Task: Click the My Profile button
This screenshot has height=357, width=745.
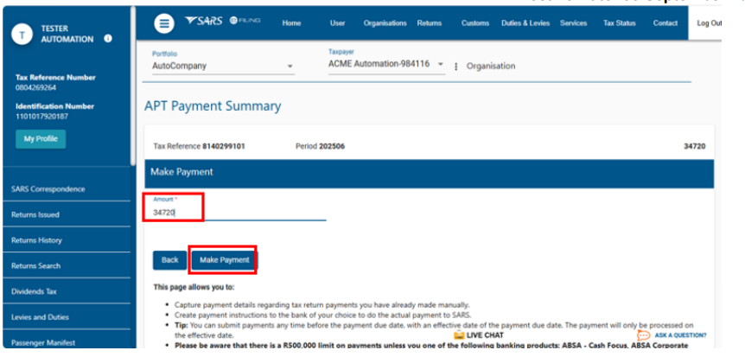Action: click(41, 138)
